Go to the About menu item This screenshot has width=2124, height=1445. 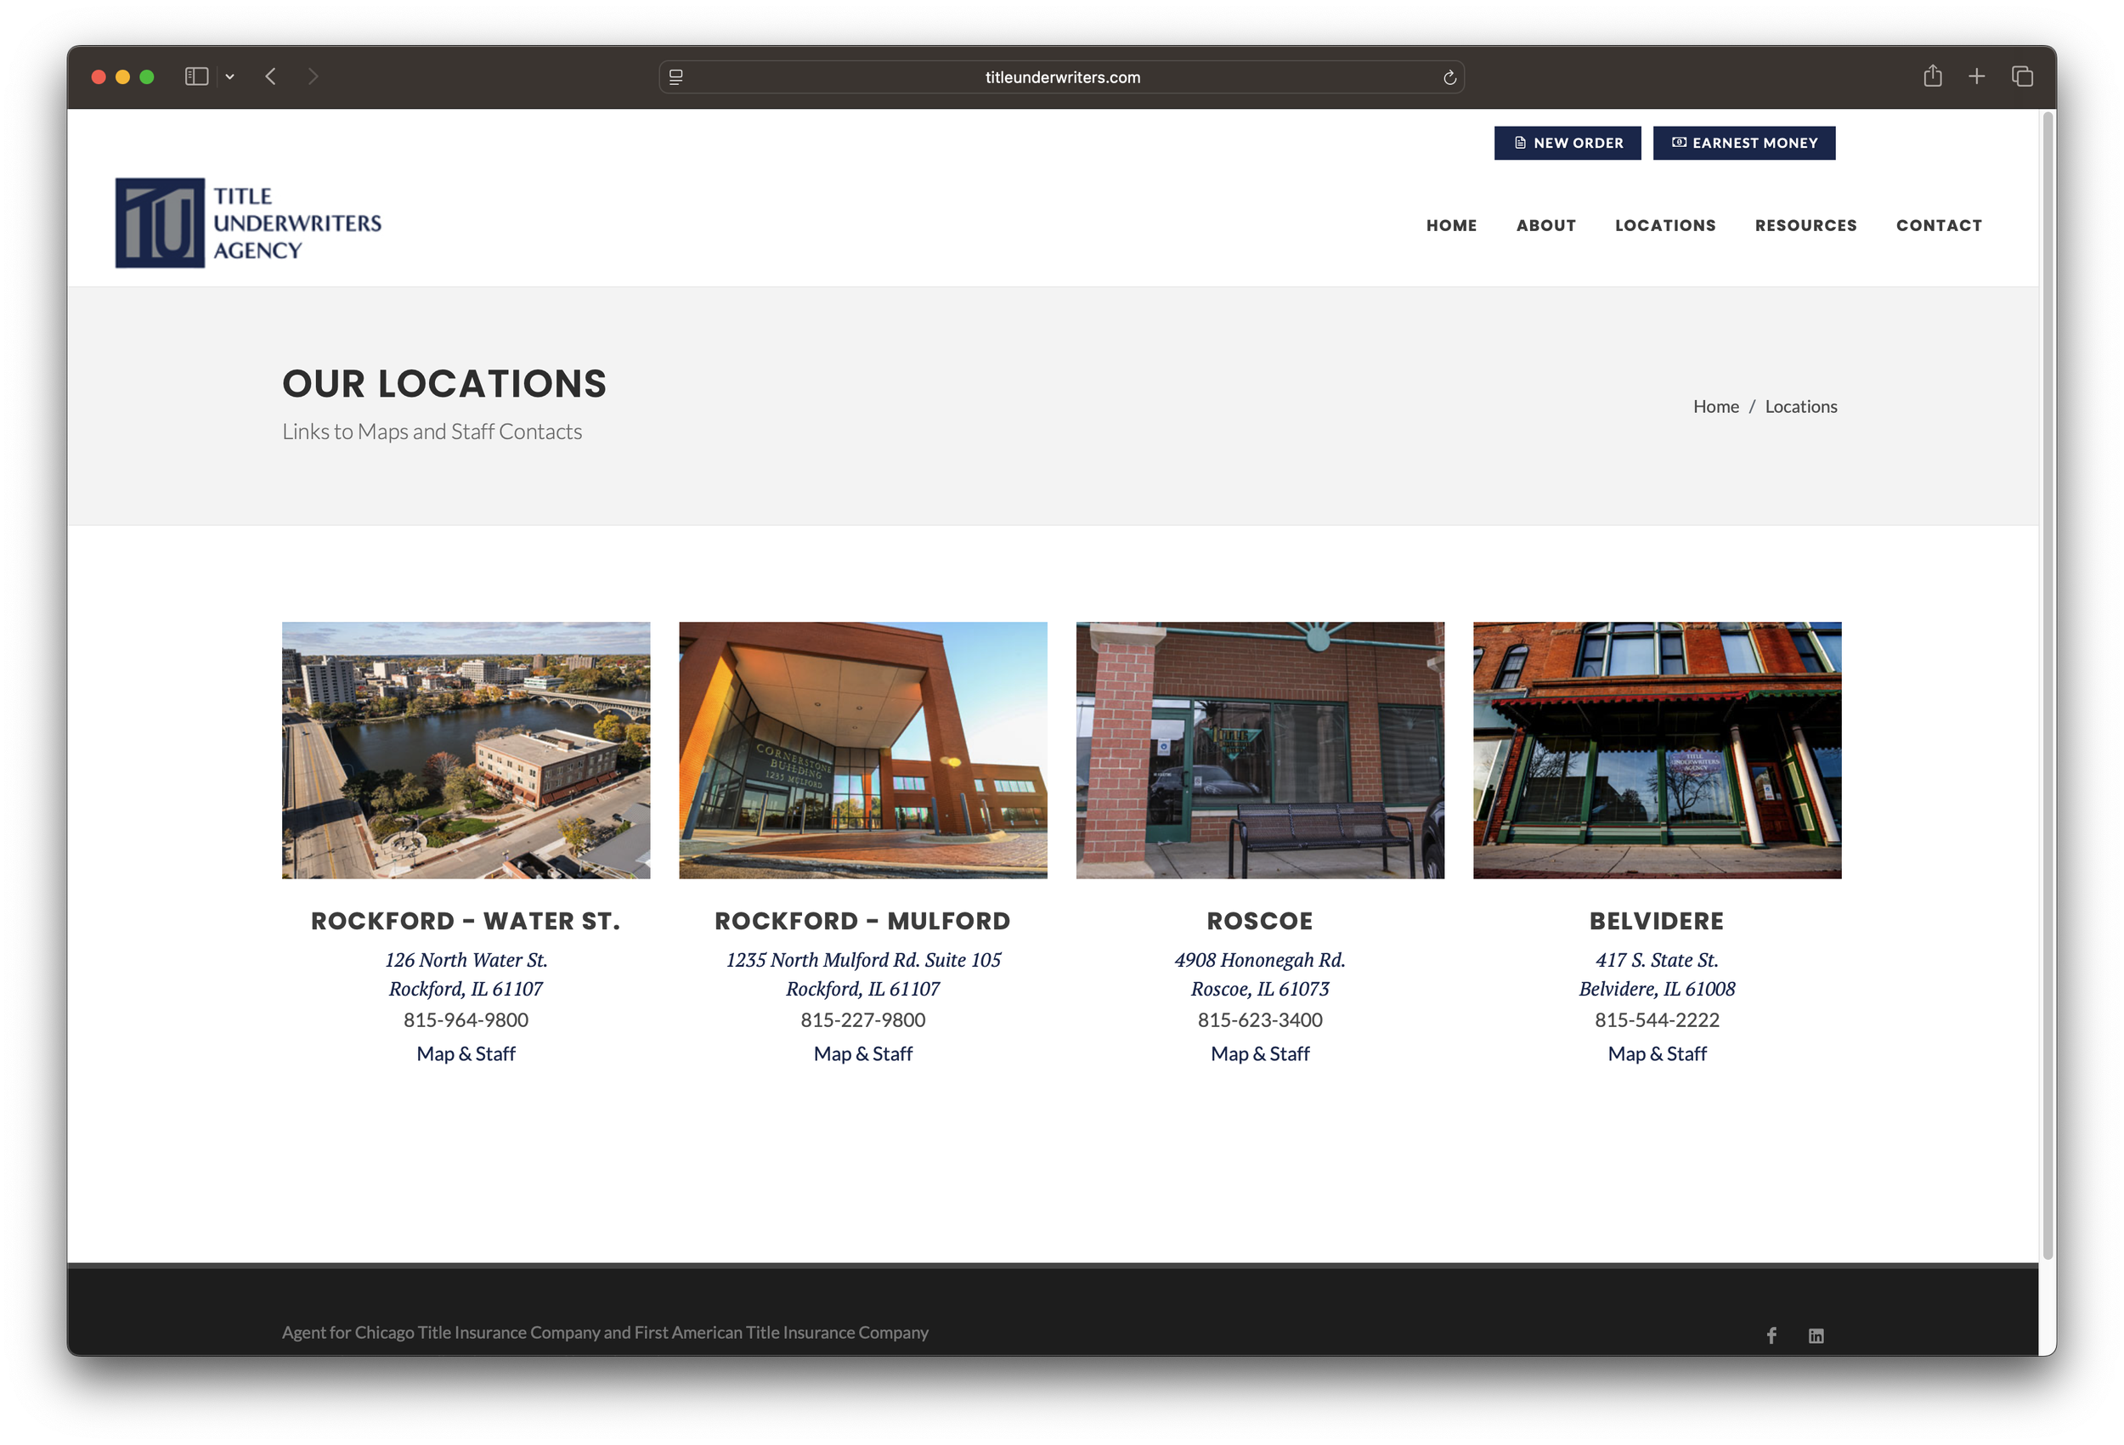pos(1545,226)
